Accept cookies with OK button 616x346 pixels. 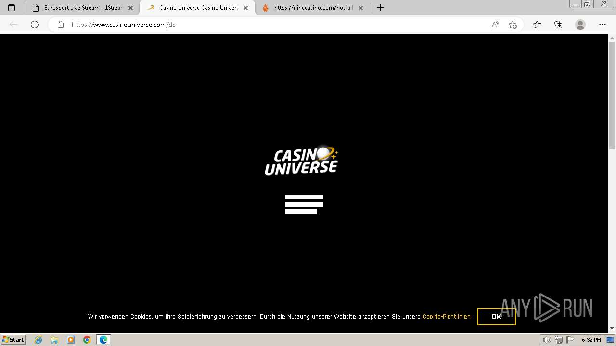[x=497, y=317]
